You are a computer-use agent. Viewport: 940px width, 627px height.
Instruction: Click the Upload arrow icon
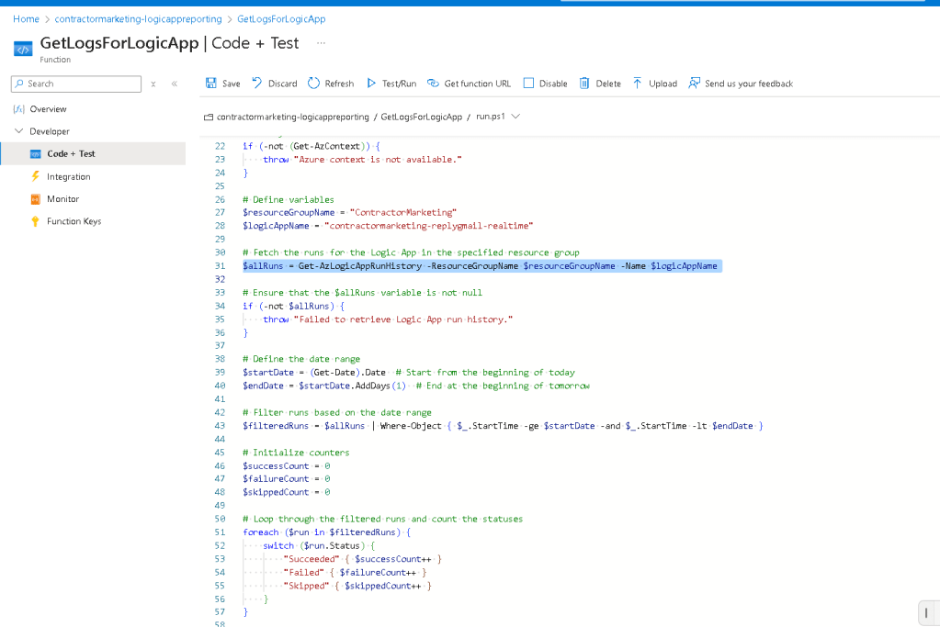click(638, 84)
